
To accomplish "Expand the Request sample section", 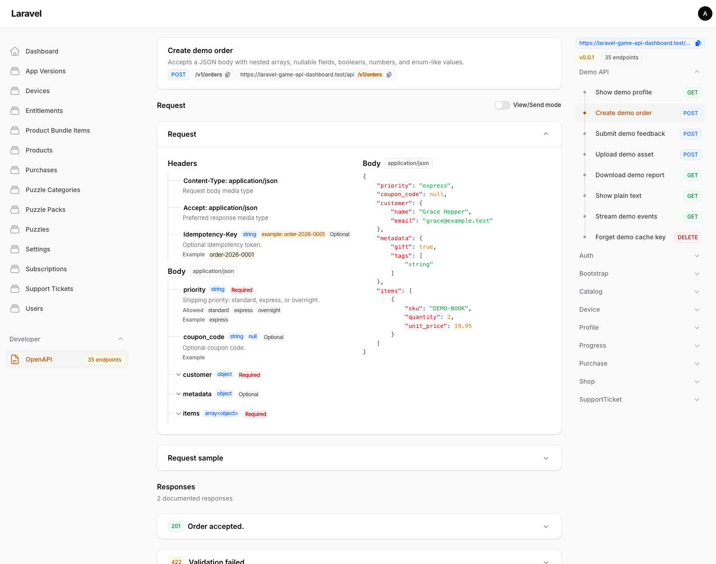I will click(546, 458).
